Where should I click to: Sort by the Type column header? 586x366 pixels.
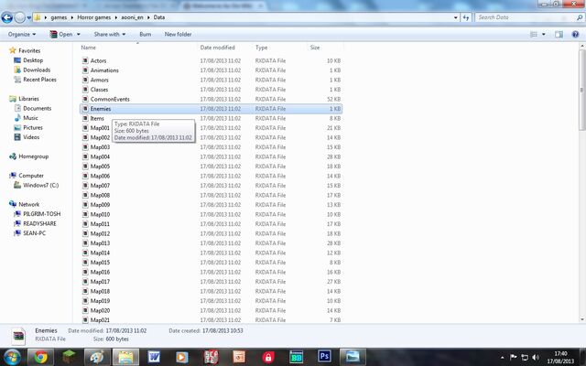click(x=261, y=48)
